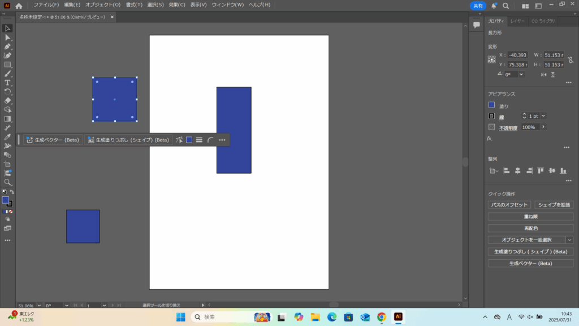This screenshot has height=326, width=579.
Task: Open the オブジェクト(O) menu
Action: point(103,5)
